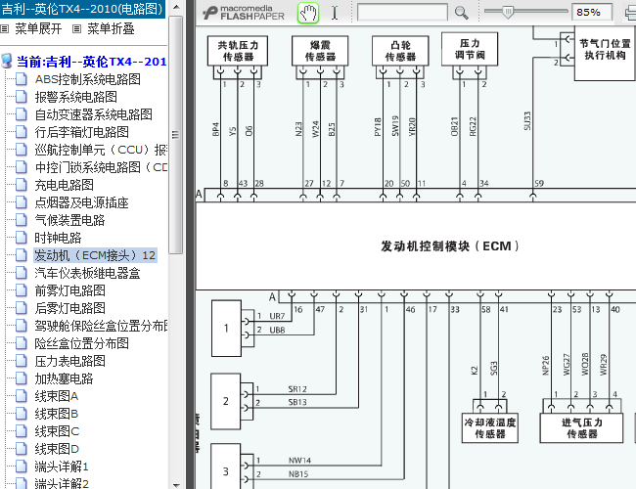Click page icon next to 报警系统电路图
The width and height of the screenshot is (636, 489).
coord(22,97)
